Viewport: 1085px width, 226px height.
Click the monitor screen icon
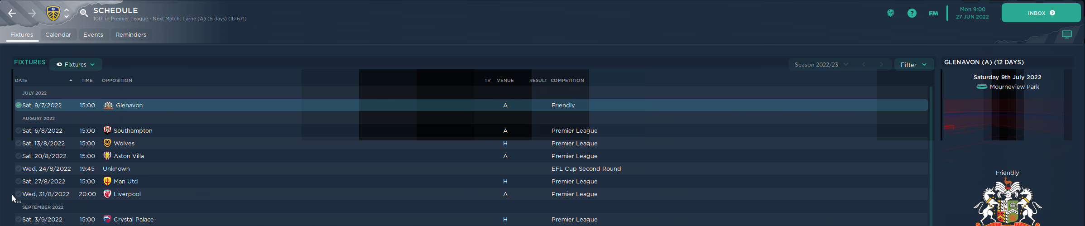(x=1066, y=34)
